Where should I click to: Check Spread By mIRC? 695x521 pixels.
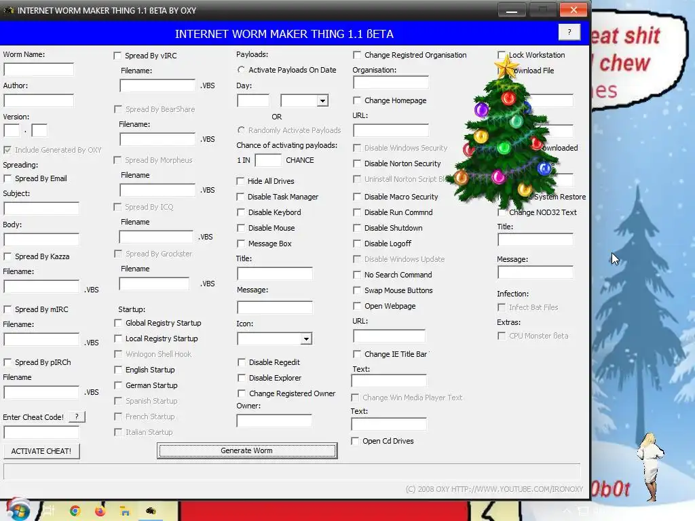coord(7,309)
